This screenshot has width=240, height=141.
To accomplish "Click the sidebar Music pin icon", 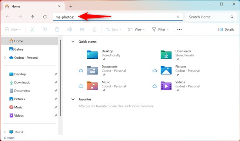I will tap(56, 107).
